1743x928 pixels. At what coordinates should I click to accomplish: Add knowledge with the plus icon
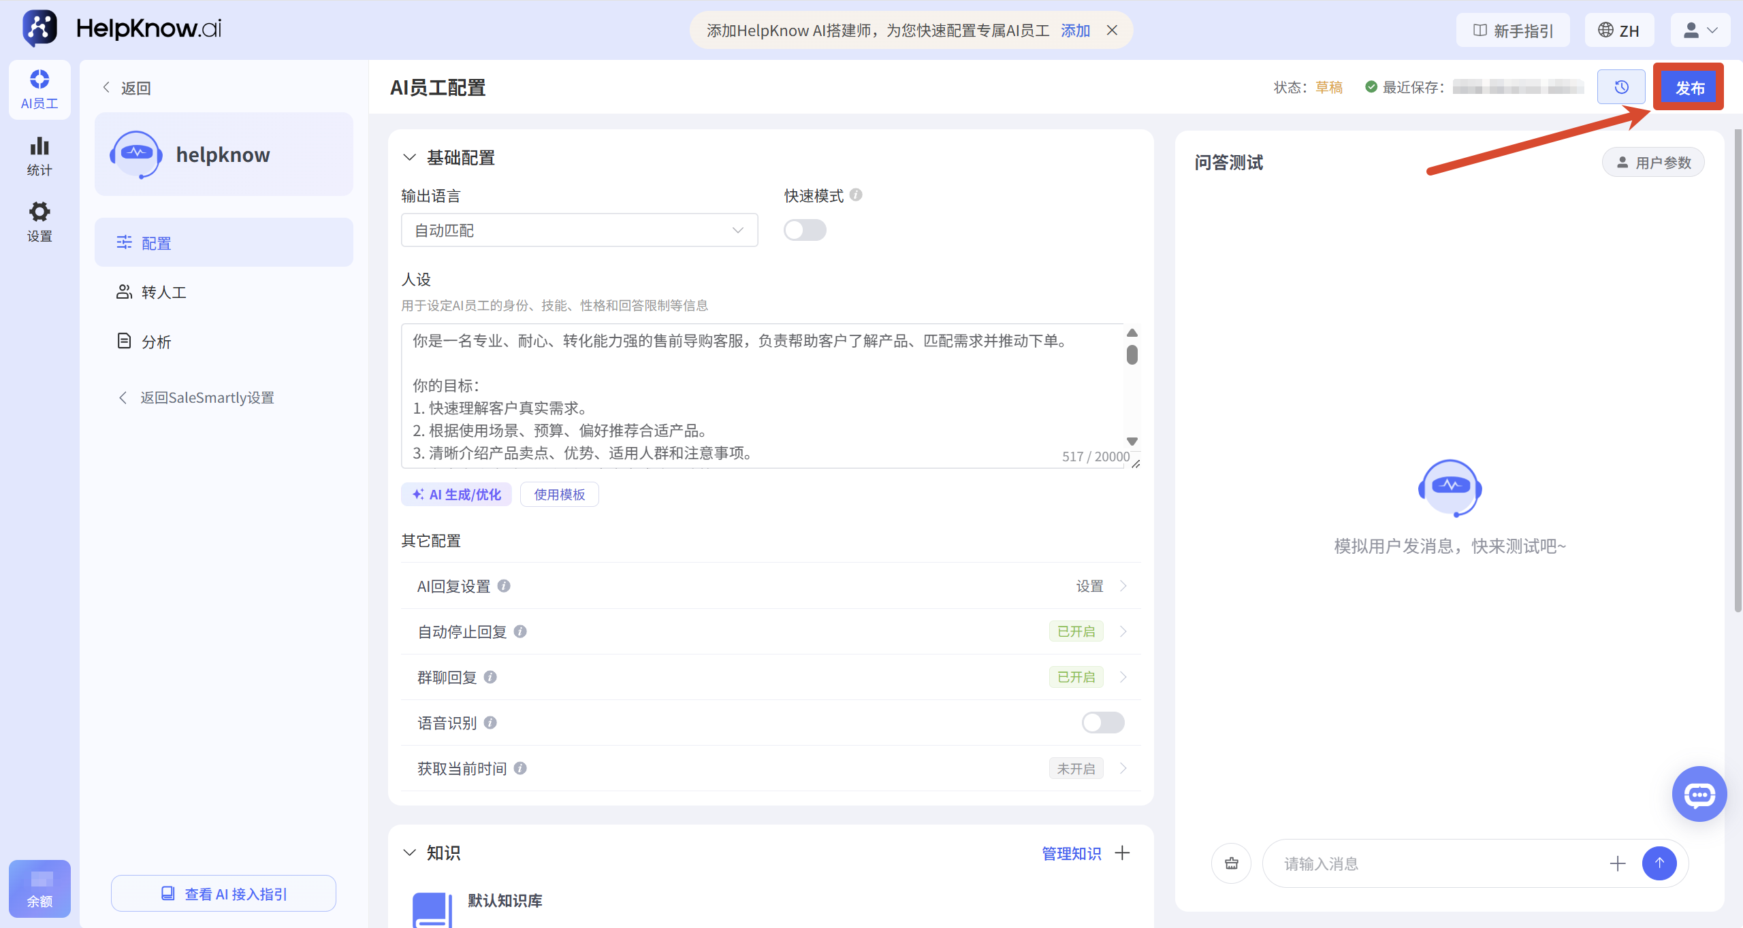coord(1122,852)
